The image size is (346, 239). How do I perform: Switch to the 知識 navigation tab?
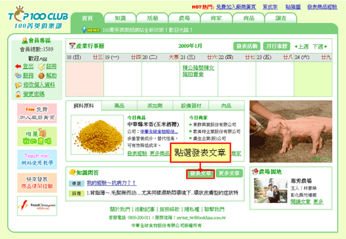(120, 18)
